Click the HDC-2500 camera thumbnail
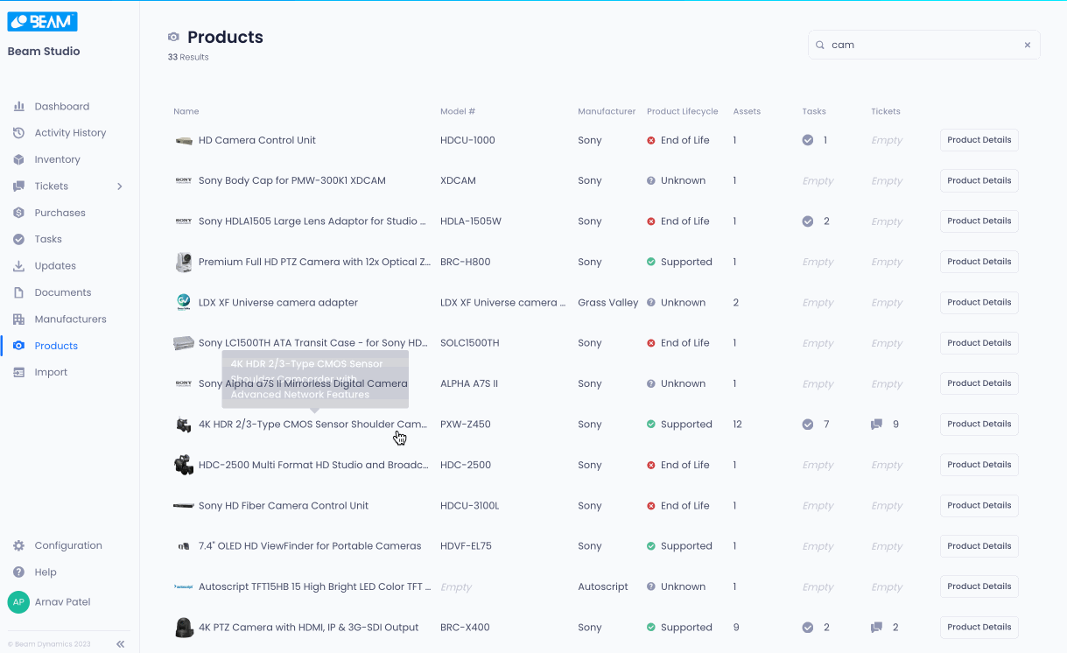 point(184,465)
